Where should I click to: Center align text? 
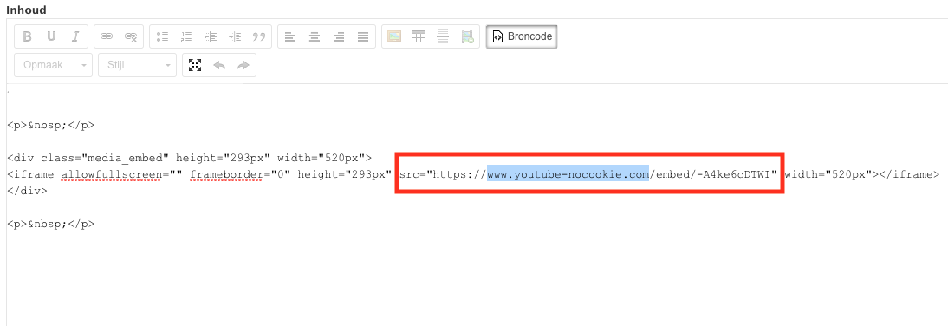pos(315,36)
